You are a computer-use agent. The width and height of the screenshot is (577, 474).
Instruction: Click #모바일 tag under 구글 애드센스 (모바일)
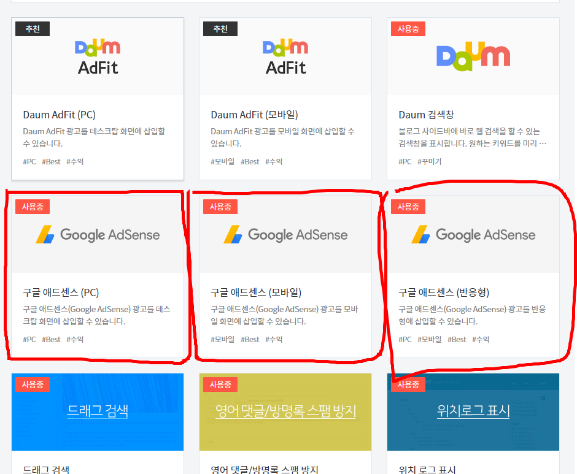coord(223,340)
